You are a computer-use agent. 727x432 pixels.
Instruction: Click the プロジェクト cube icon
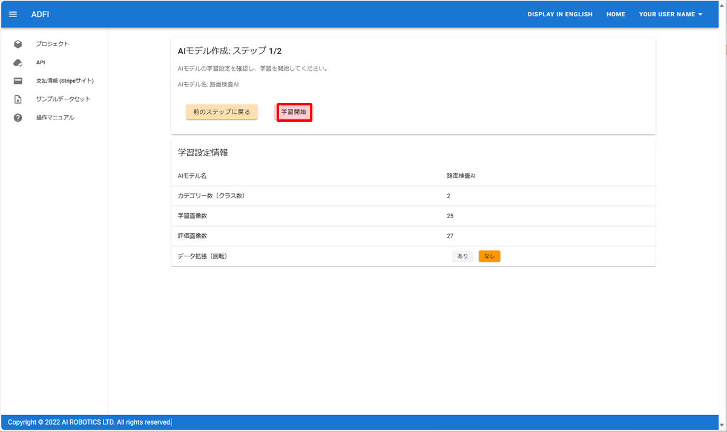(18, 44)
